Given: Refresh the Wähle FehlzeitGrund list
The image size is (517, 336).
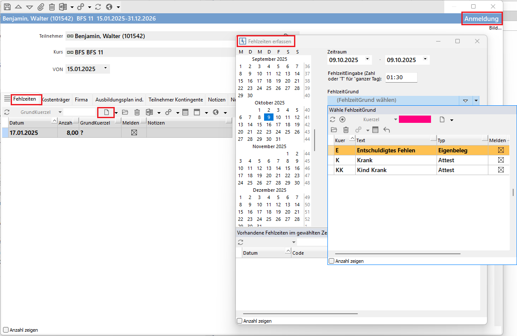Looking at the screenshot, I should point(333,119).
